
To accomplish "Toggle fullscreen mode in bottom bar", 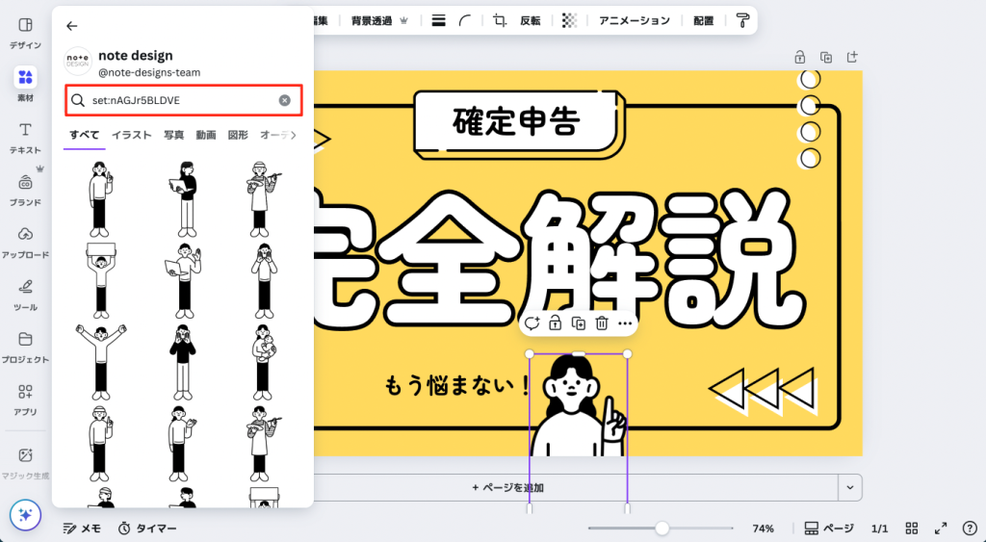I will (941, 529).
